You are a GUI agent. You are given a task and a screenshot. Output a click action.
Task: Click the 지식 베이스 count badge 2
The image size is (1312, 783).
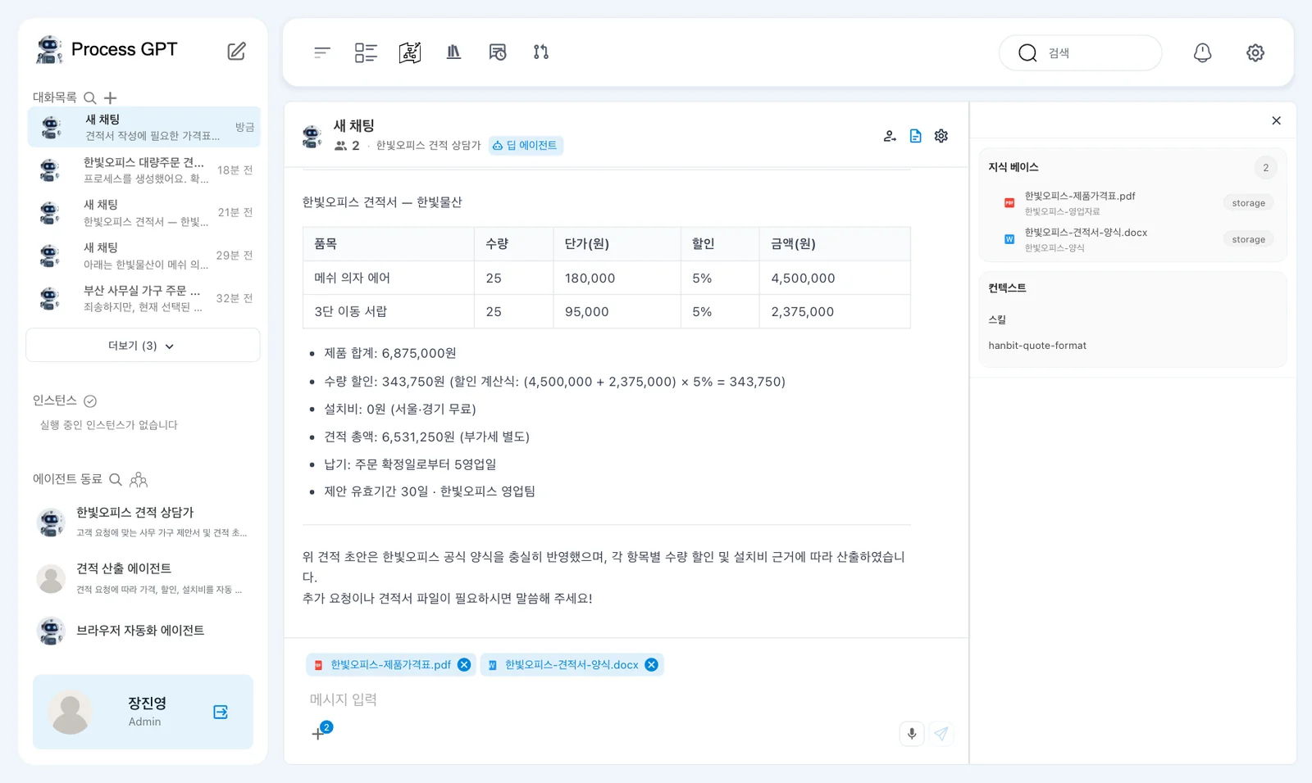1266,167
